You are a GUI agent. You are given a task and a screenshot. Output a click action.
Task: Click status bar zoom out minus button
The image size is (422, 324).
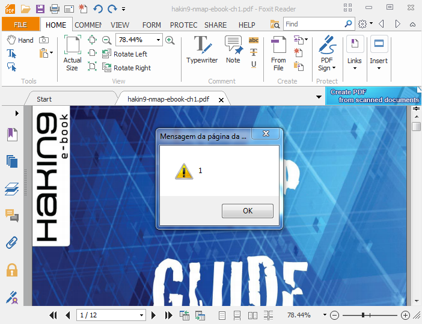pyautogui.click(x=334, y=315)
